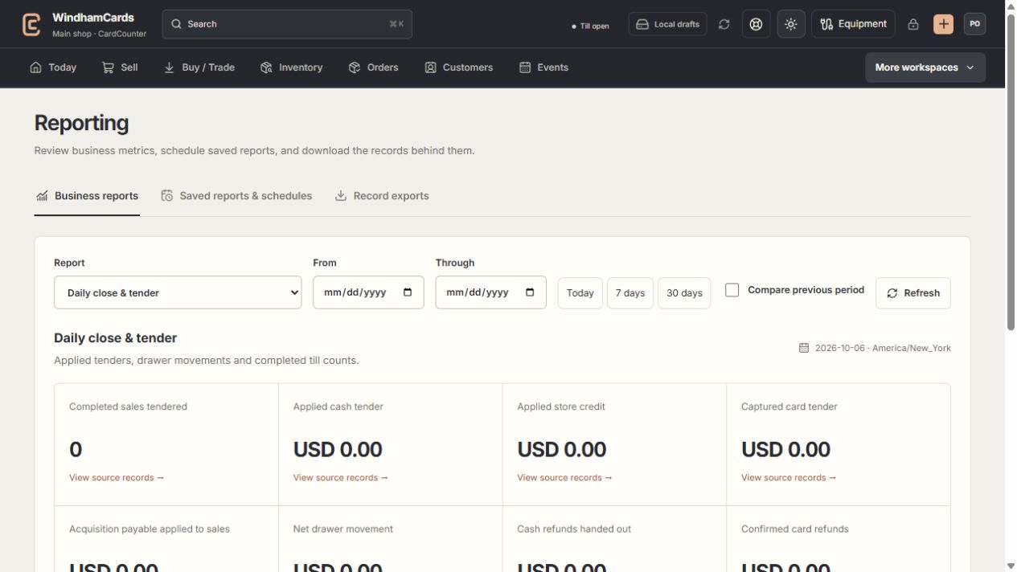This screenshot has height=572, width=1017.
Task: Click the Cash refunds handed out label
Action: (574, 529)
